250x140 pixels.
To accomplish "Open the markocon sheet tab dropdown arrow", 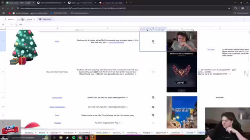I will pyautogui.click(x=182, y=133).
